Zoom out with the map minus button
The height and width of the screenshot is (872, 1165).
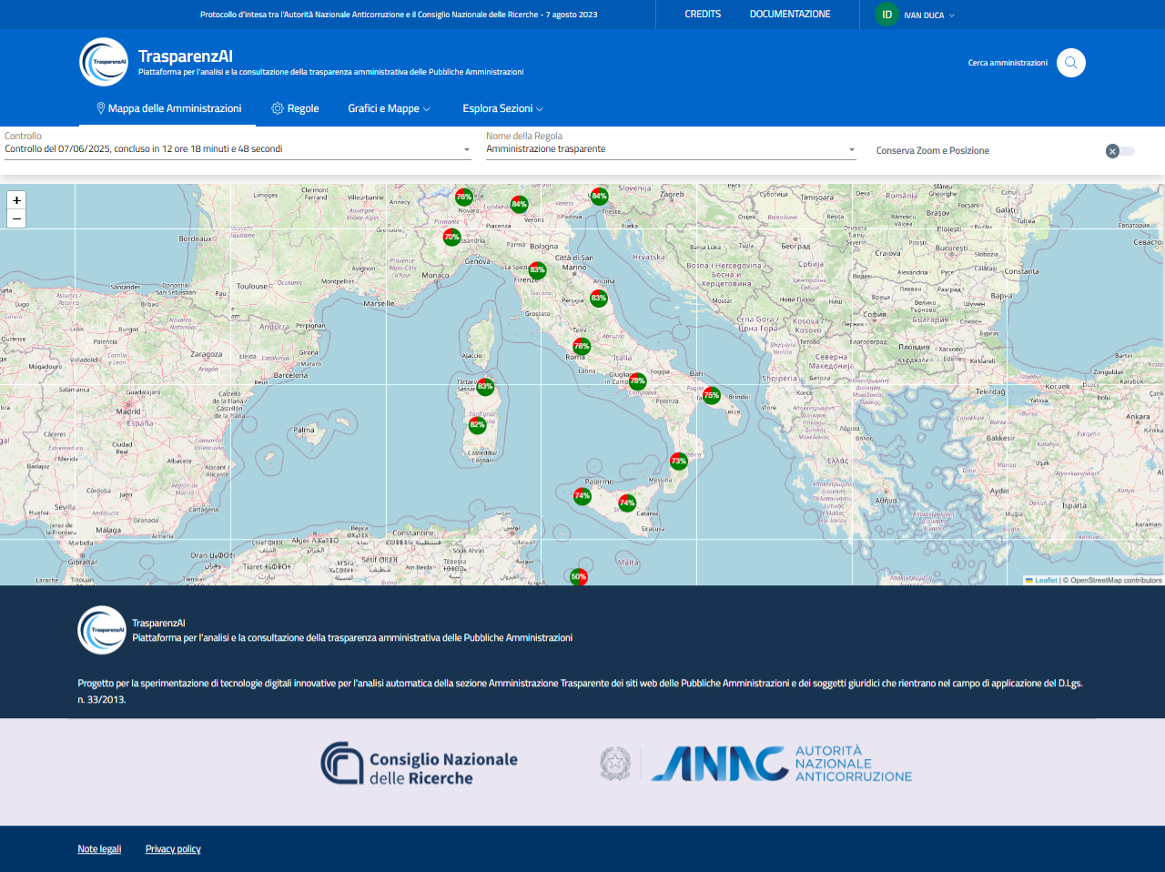(x=16, y=218)
